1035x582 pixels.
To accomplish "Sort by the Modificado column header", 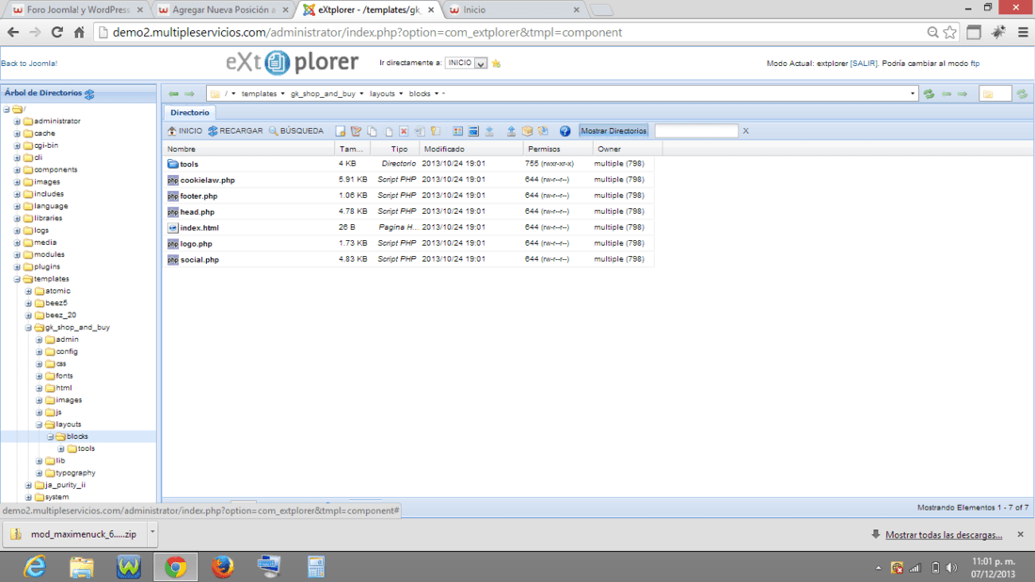I will click(x=471, y=150).
